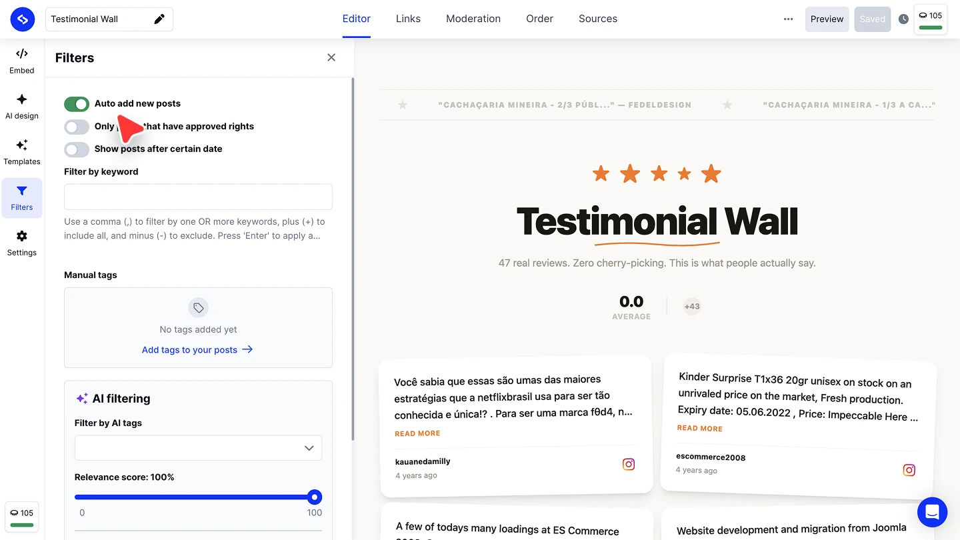Open the Sources tab
Viewport: 960px width, 540px height.
[598, 19]
